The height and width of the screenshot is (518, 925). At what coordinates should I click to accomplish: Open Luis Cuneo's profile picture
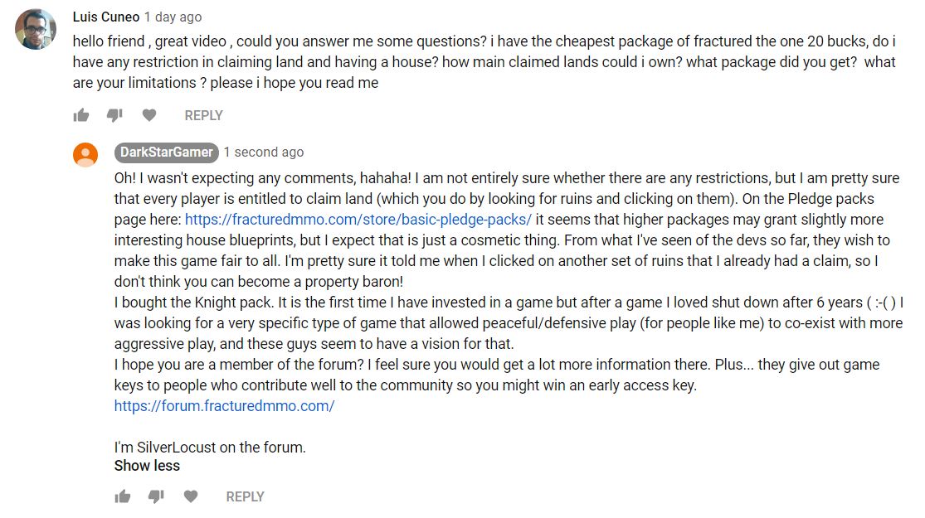tap(36, 29)
